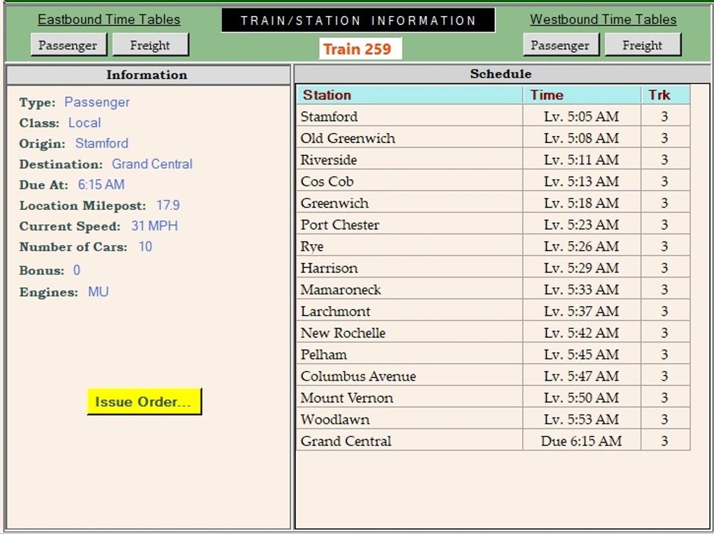Select the Port Chester station entry
714x534 pixels.
[340, 224]
